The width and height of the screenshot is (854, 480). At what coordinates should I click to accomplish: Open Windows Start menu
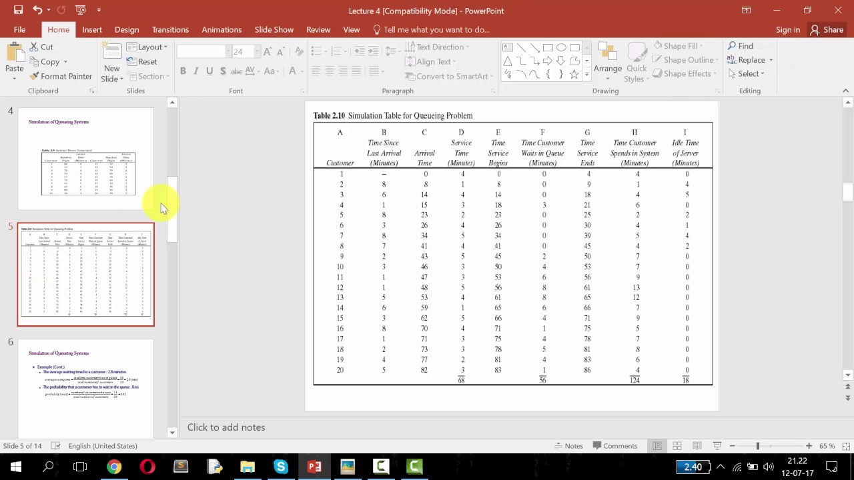15,467
